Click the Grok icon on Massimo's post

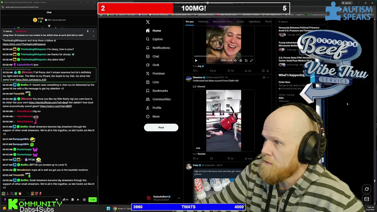click(264, 77)
